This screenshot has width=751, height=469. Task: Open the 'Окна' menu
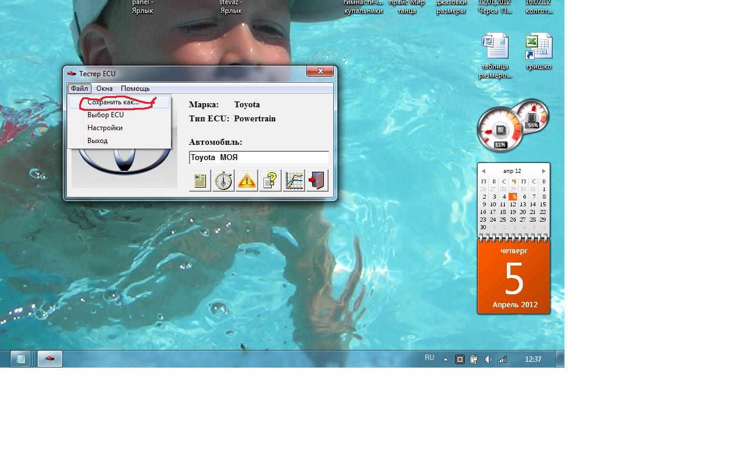coord(104,89)
